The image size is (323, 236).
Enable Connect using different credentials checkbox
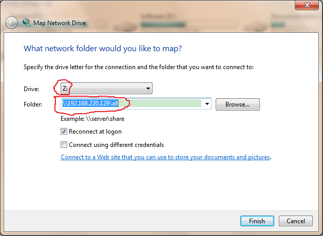[x=64, y=145]
